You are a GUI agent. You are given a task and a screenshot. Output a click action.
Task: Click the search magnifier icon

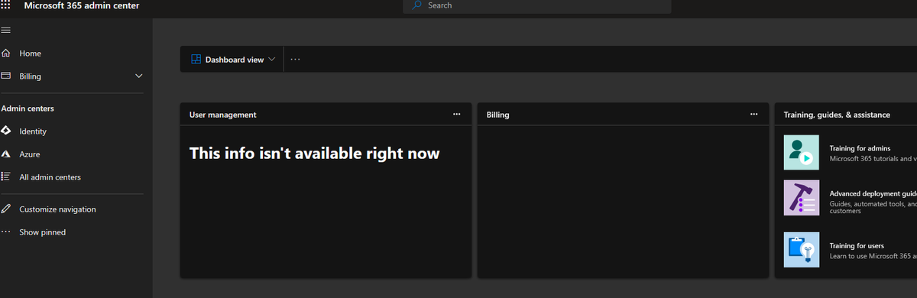[x=417, y=5]
